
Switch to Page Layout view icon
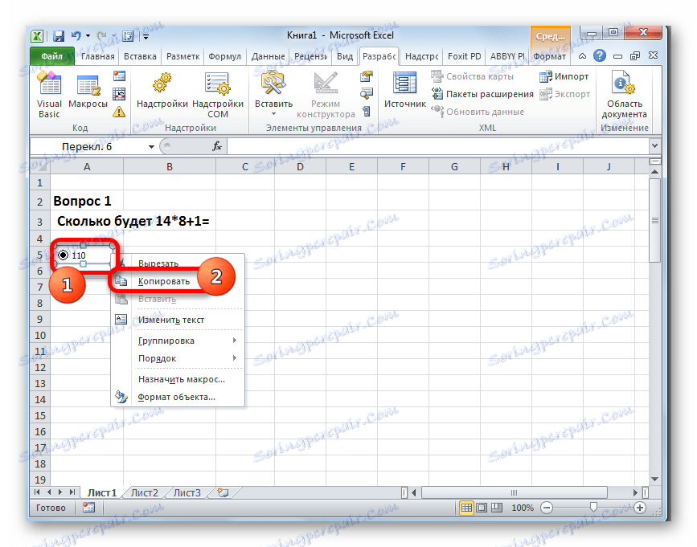point(482,508)
